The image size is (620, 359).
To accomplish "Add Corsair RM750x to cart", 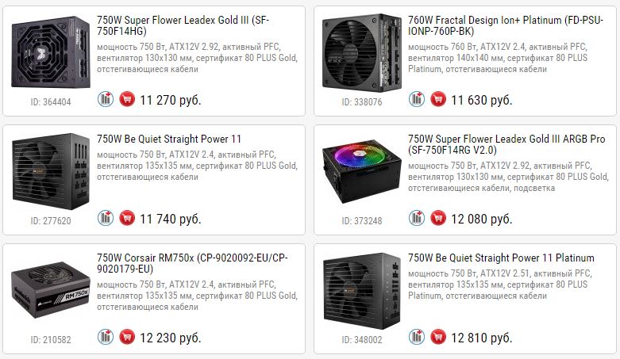I will point(126,337).
